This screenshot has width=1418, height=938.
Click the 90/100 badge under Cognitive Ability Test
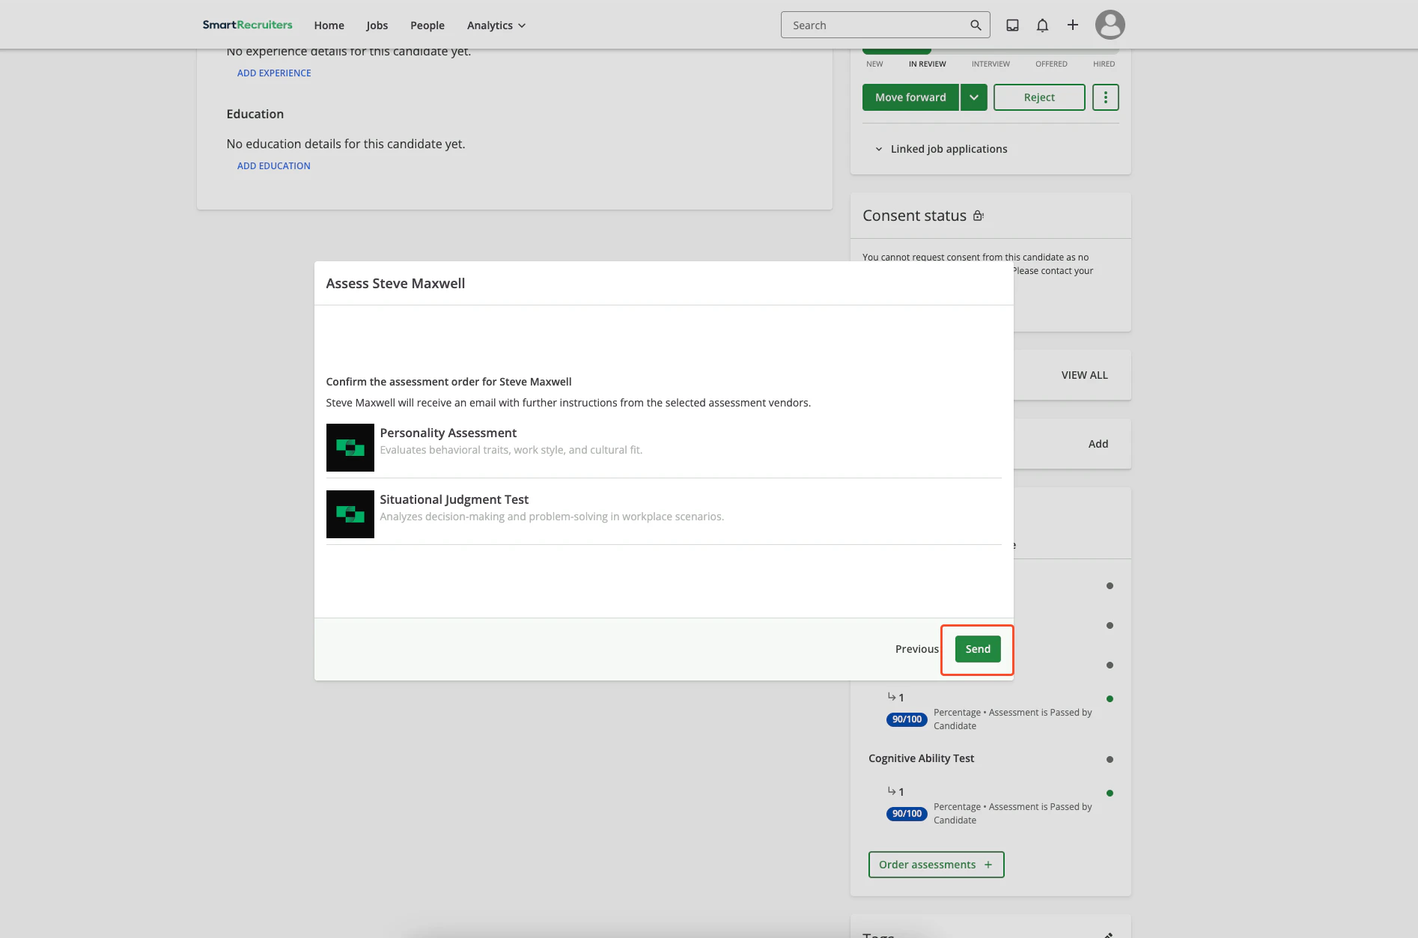coord(907,814)
